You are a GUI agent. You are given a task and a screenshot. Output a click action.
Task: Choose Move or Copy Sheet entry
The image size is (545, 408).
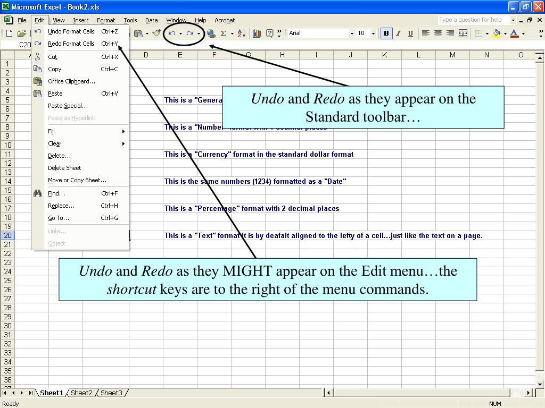tap(80, 180)
